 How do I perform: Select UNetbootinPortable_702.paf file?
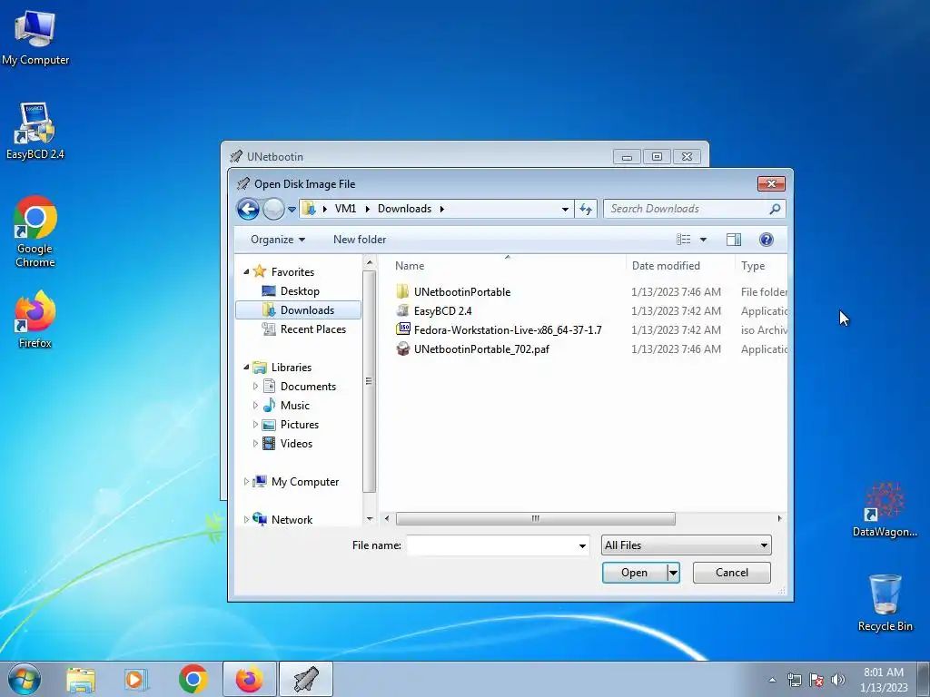(x=481, y=348)
